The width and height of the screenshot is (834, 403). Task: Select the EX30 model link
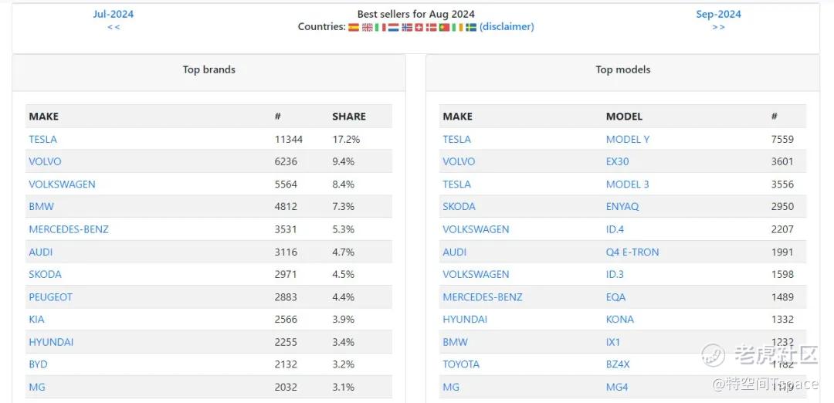pos(618,162)
